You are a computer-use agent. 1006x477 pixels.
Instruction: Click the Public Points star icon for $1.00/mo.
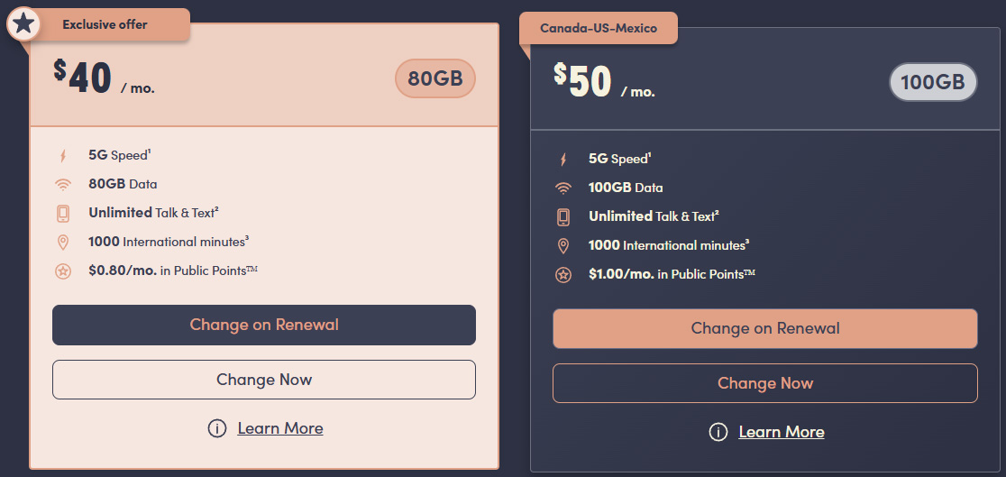pyautogui.click(x=563, y=275)
